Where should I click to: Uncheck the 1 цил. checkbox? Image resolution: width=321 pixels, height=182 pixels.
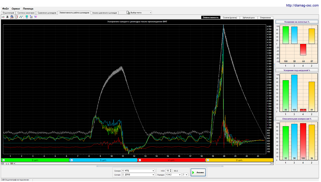point(4,160)
